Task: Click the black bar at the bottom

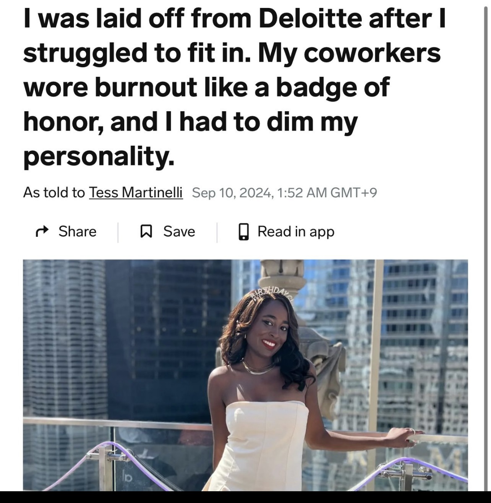Action: coord(245,497)
